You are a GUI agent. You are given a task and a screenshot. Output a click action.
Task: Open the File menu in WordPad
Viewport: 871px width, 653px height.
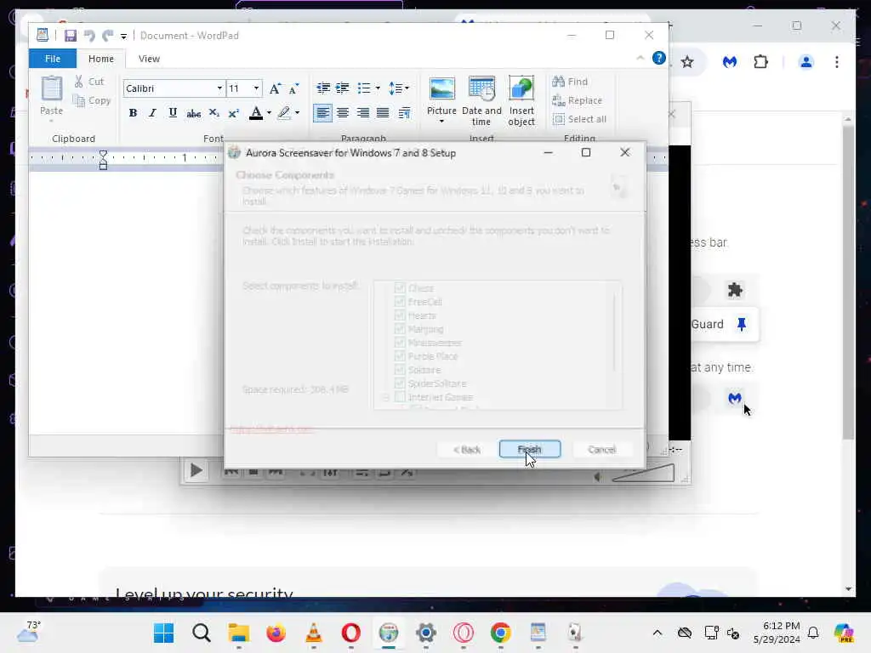pos(52,59)
